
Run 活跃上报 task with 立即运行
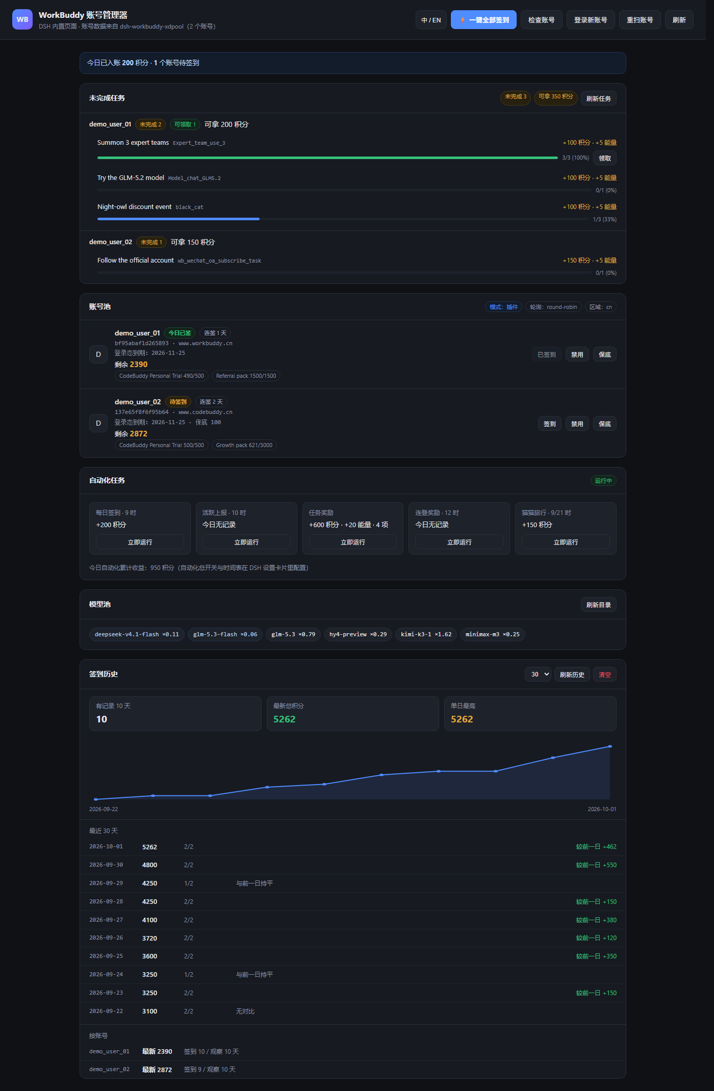(x=246, y=542)
